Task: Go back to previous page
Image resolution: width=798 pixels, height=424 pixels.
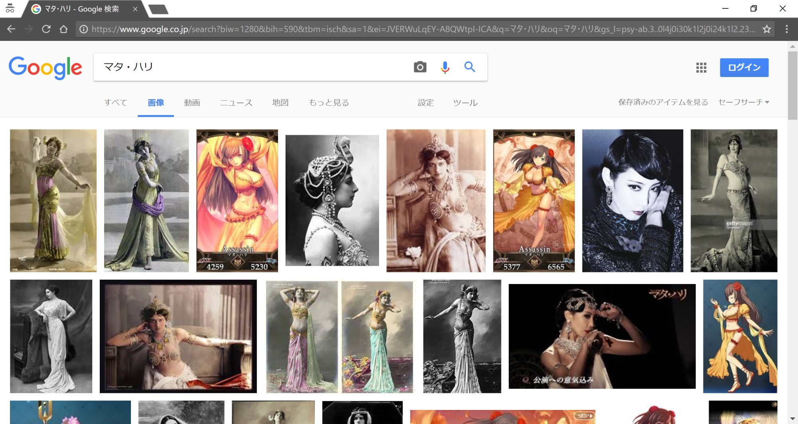Action: click(x=11, y=29)
